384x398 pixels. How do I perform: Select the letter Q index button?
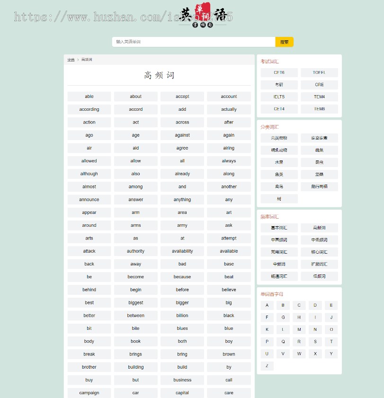(283, 342)
